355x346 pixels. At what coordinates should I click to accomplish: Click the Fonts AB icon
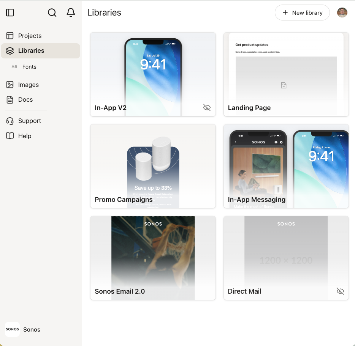(14, 67)
